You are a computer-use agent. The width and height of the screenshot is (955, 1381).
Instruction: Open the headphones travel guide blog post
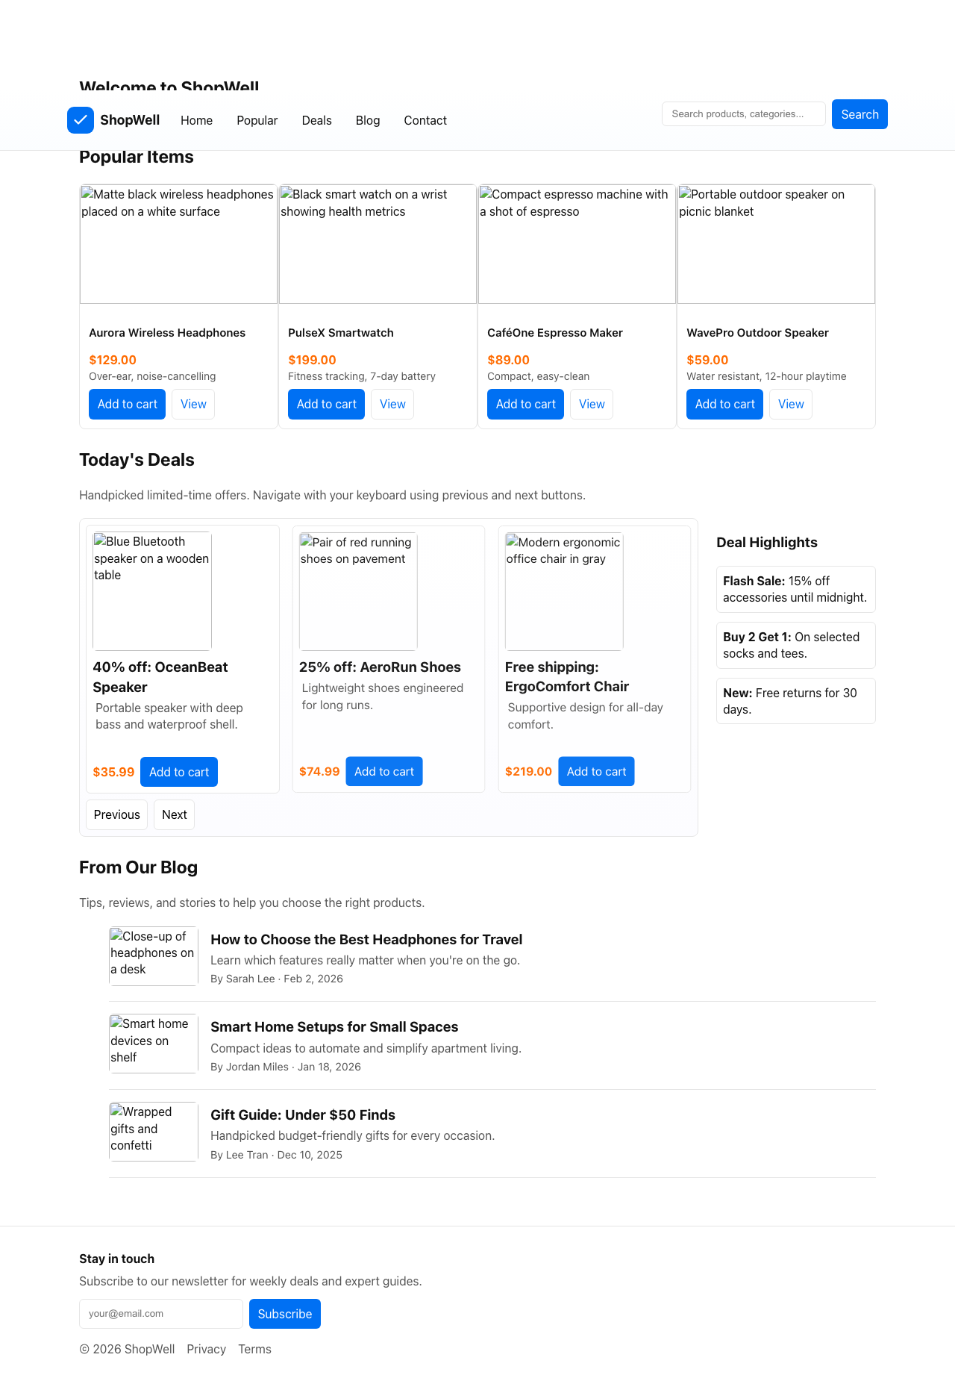(367, 939)
